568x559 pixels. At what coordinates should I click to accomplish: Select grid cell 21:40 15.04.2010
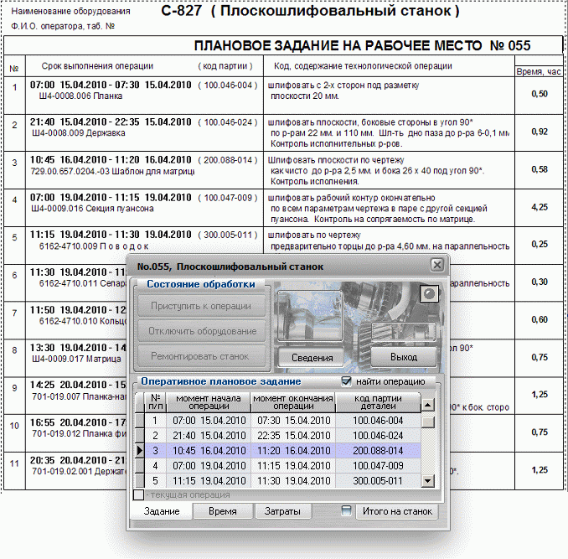(209, 436)
